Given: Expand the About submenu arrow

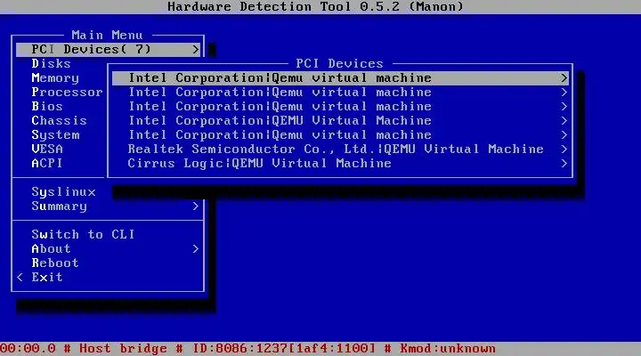Looking at the screenshot, I should 195,248.
